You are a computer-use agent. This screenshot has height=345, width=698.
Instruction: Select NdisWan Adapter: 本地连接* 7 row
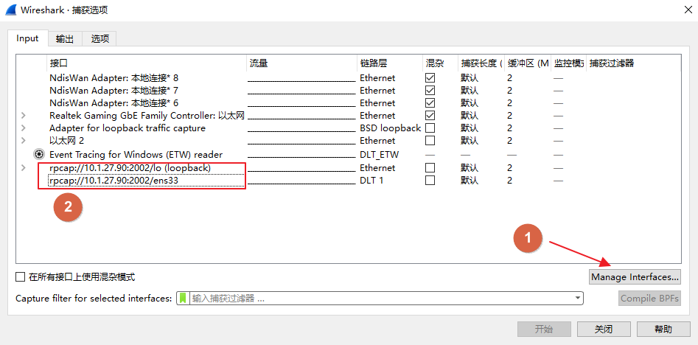tap(114, 91)
